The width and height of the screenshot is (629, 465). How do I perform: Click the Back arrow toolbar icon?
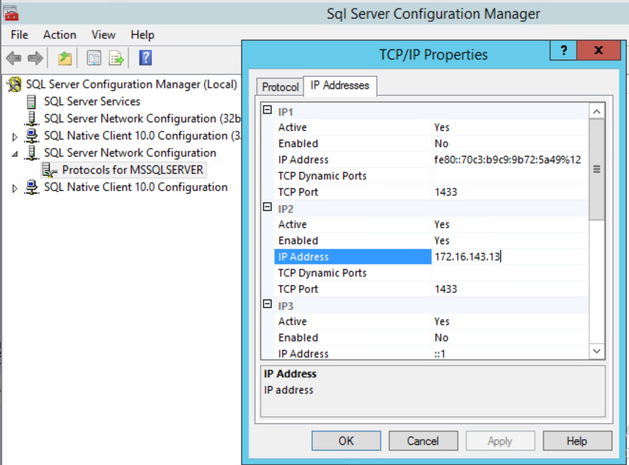click(x=14, y=58)
